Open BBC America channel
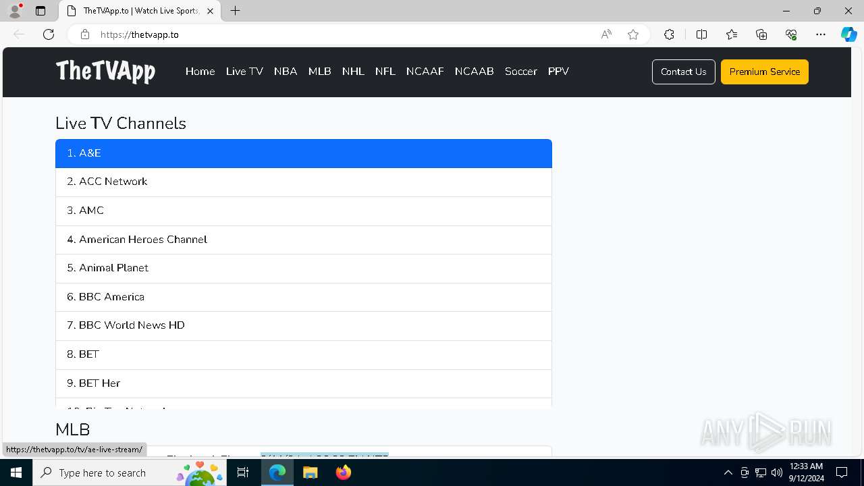The height and width of the screenshot is (486, 864). (304, 297)
